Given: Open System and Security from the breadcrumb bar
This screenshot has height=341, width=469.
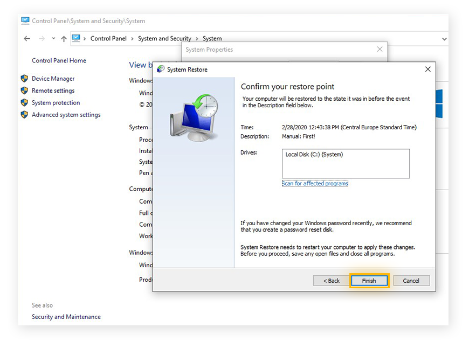Looking at the screenshot, I should (x=164, y=38).
